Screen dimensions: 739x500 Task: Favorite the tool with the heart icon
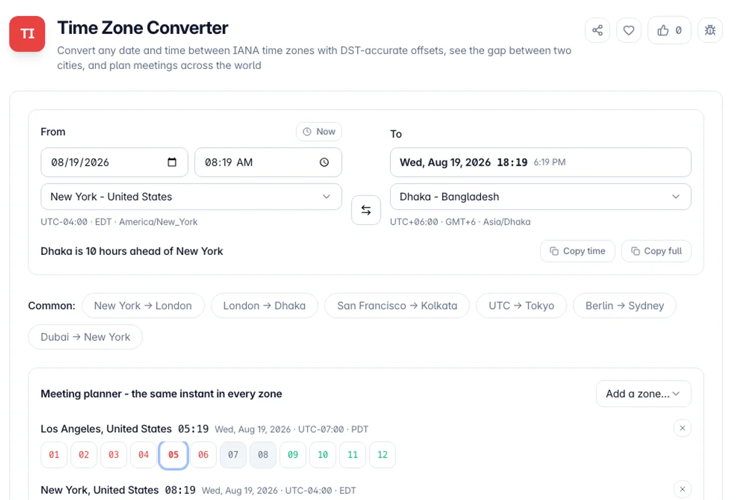pyautogui.click(x=629, y=30)
